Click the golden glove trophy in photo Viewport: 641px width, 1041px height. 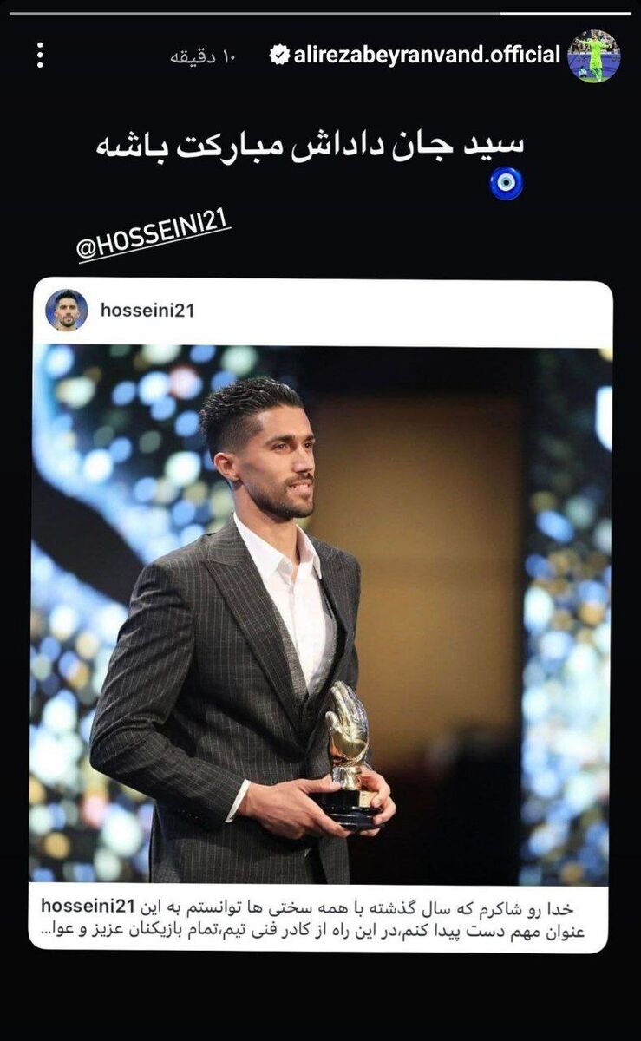pos(349,753)
